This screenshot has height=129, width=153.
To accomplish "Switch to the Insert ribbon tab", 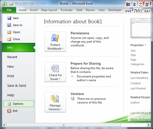I will click(34, 10).
